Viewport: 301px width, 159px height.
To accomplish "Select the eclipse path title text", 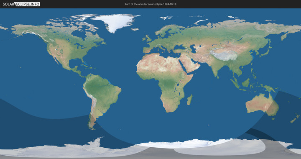I will point(150,4).
